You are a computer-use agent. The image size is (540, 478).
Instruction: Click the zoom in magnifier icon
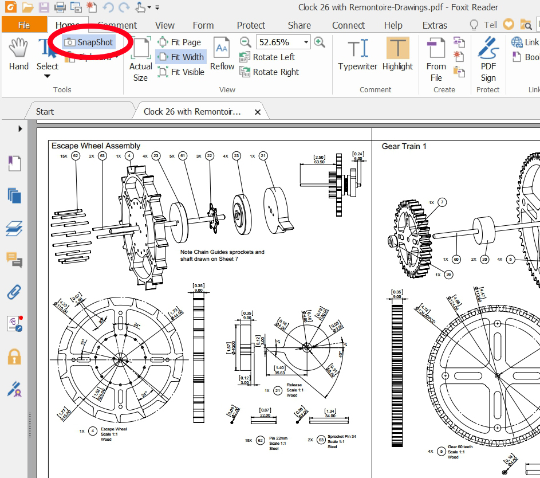tap(320, 42)
